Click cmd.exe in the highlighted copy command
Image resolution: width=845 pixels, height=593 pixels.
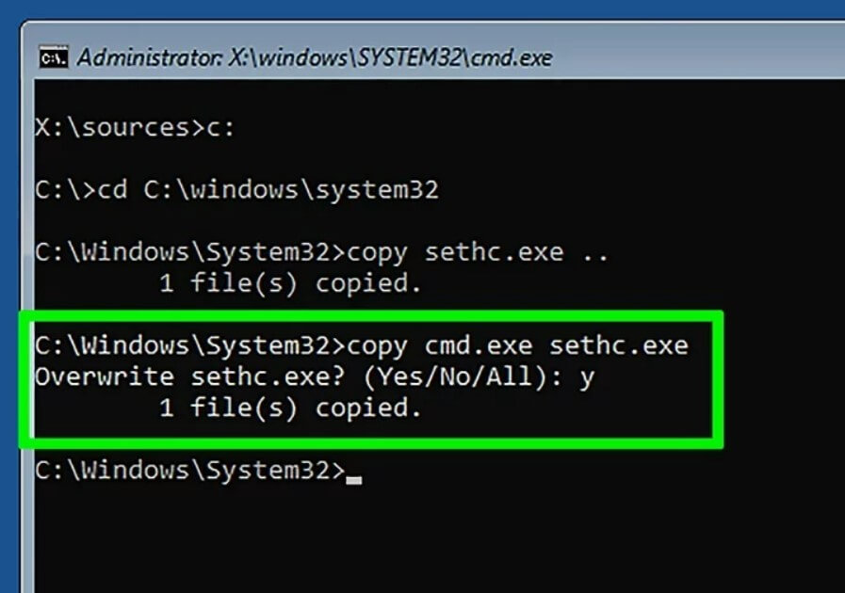(x=479, y=345)
